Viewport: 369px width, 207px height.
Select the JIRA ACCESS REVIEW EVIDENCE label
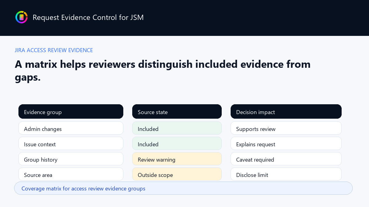[x=54, y=50]
